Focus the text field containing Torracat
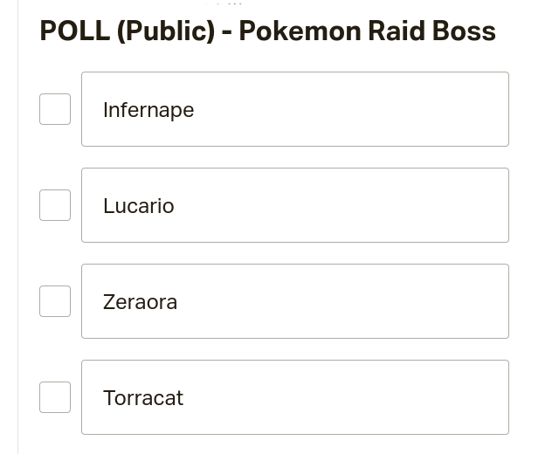The image size is (559, 454). click(x=295, y=397)
